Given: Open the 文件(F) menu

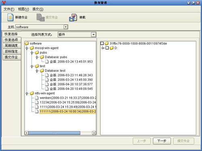Looking at the screenshot, I should tap(9, 9).
